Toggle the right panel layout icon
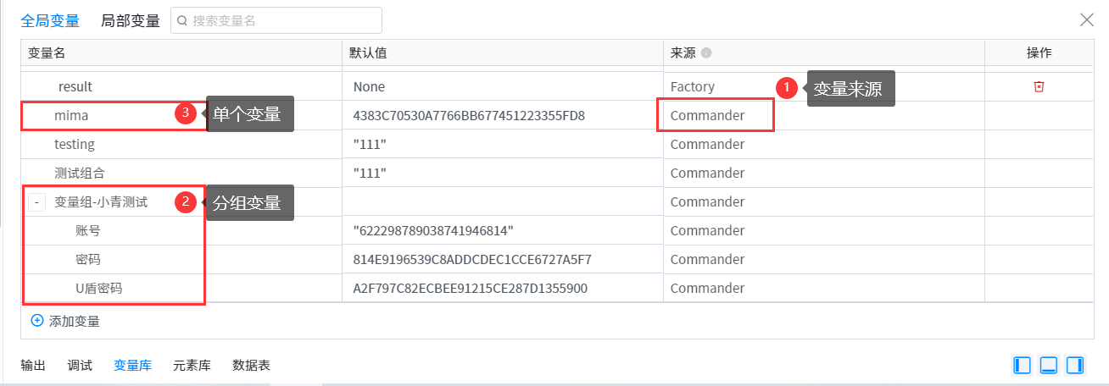1109x386 pixels. (1075, 365)
